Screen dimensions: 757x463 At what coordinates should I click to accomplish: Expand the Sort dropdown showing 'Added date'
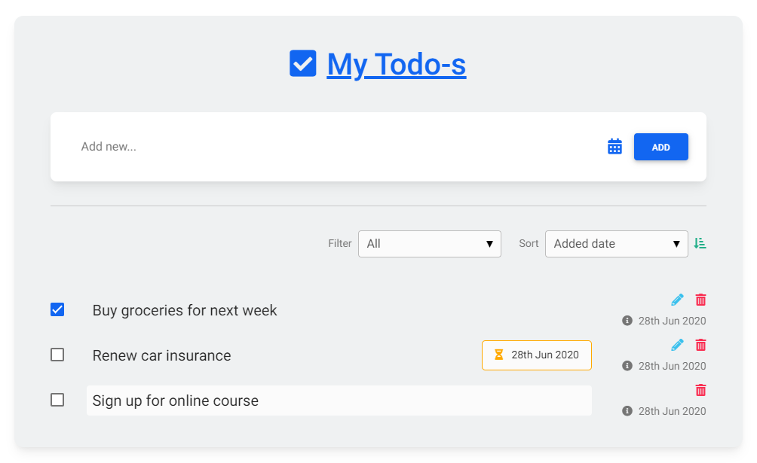pos(616,244)
